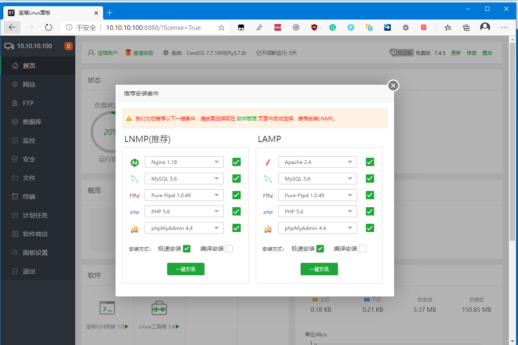This screenshot has width=518, height=345.
Task: Click the Nginx logo icon in LNMP
Action: coord(134,162)
